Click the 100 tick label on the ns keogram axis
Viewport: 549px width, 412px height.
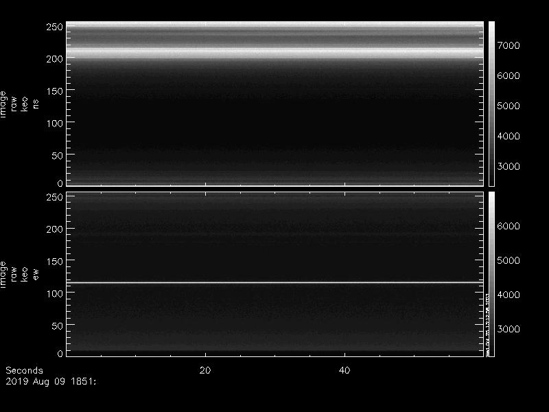[55, 124]
